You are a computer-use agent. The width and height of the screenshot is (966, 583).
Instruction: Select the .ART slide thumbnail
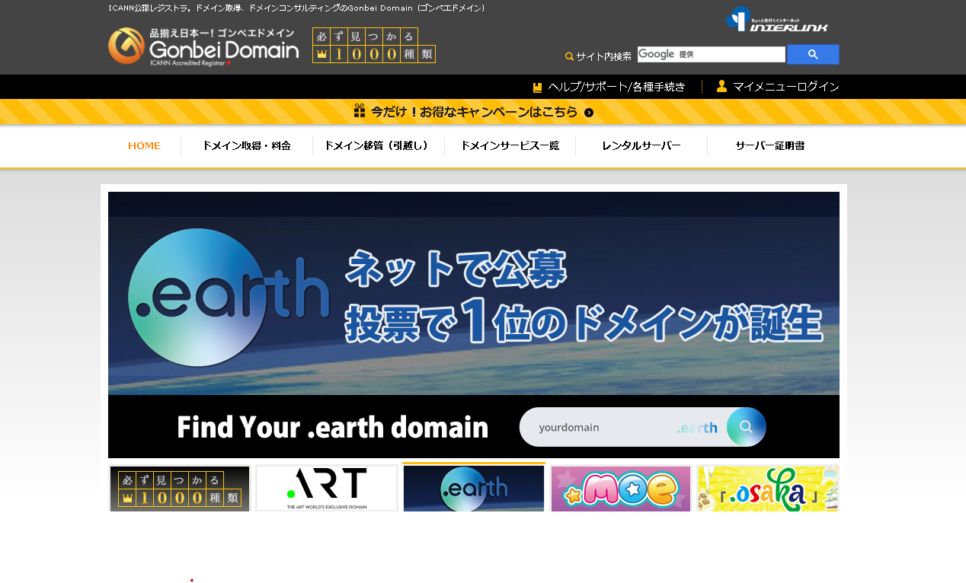pyautogui.click(x=327, y=489)
